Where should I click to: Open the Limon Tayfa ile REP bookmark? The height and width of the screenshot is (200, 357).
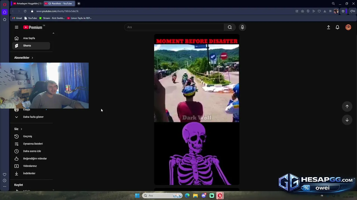(79, 18)
